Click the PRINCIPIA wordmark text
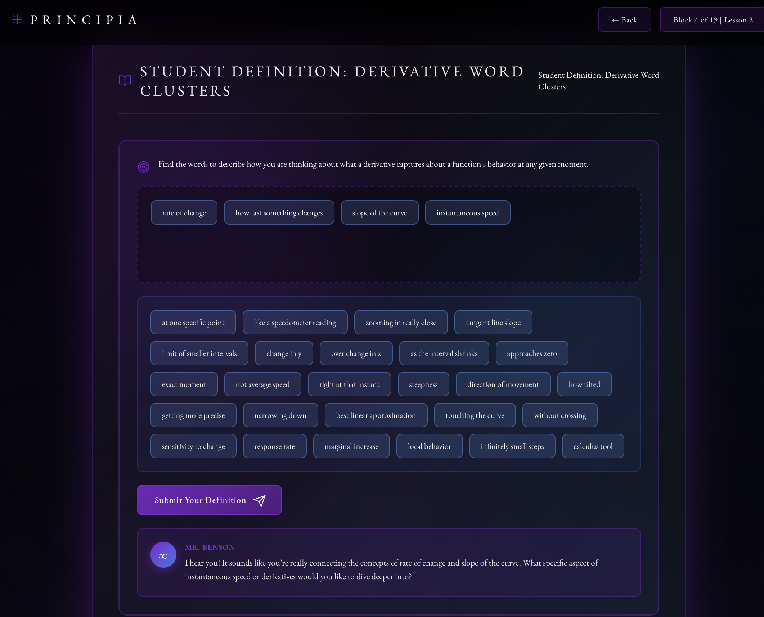764x617 pixels. (84, 20)
